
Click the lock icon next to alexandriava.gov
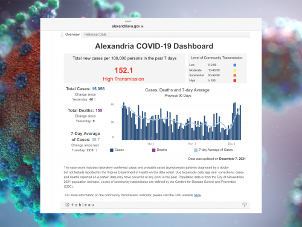(x=142, y=26)
